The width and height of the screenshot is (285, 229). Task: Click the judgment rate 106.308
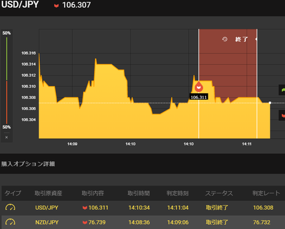pos(263,208)
